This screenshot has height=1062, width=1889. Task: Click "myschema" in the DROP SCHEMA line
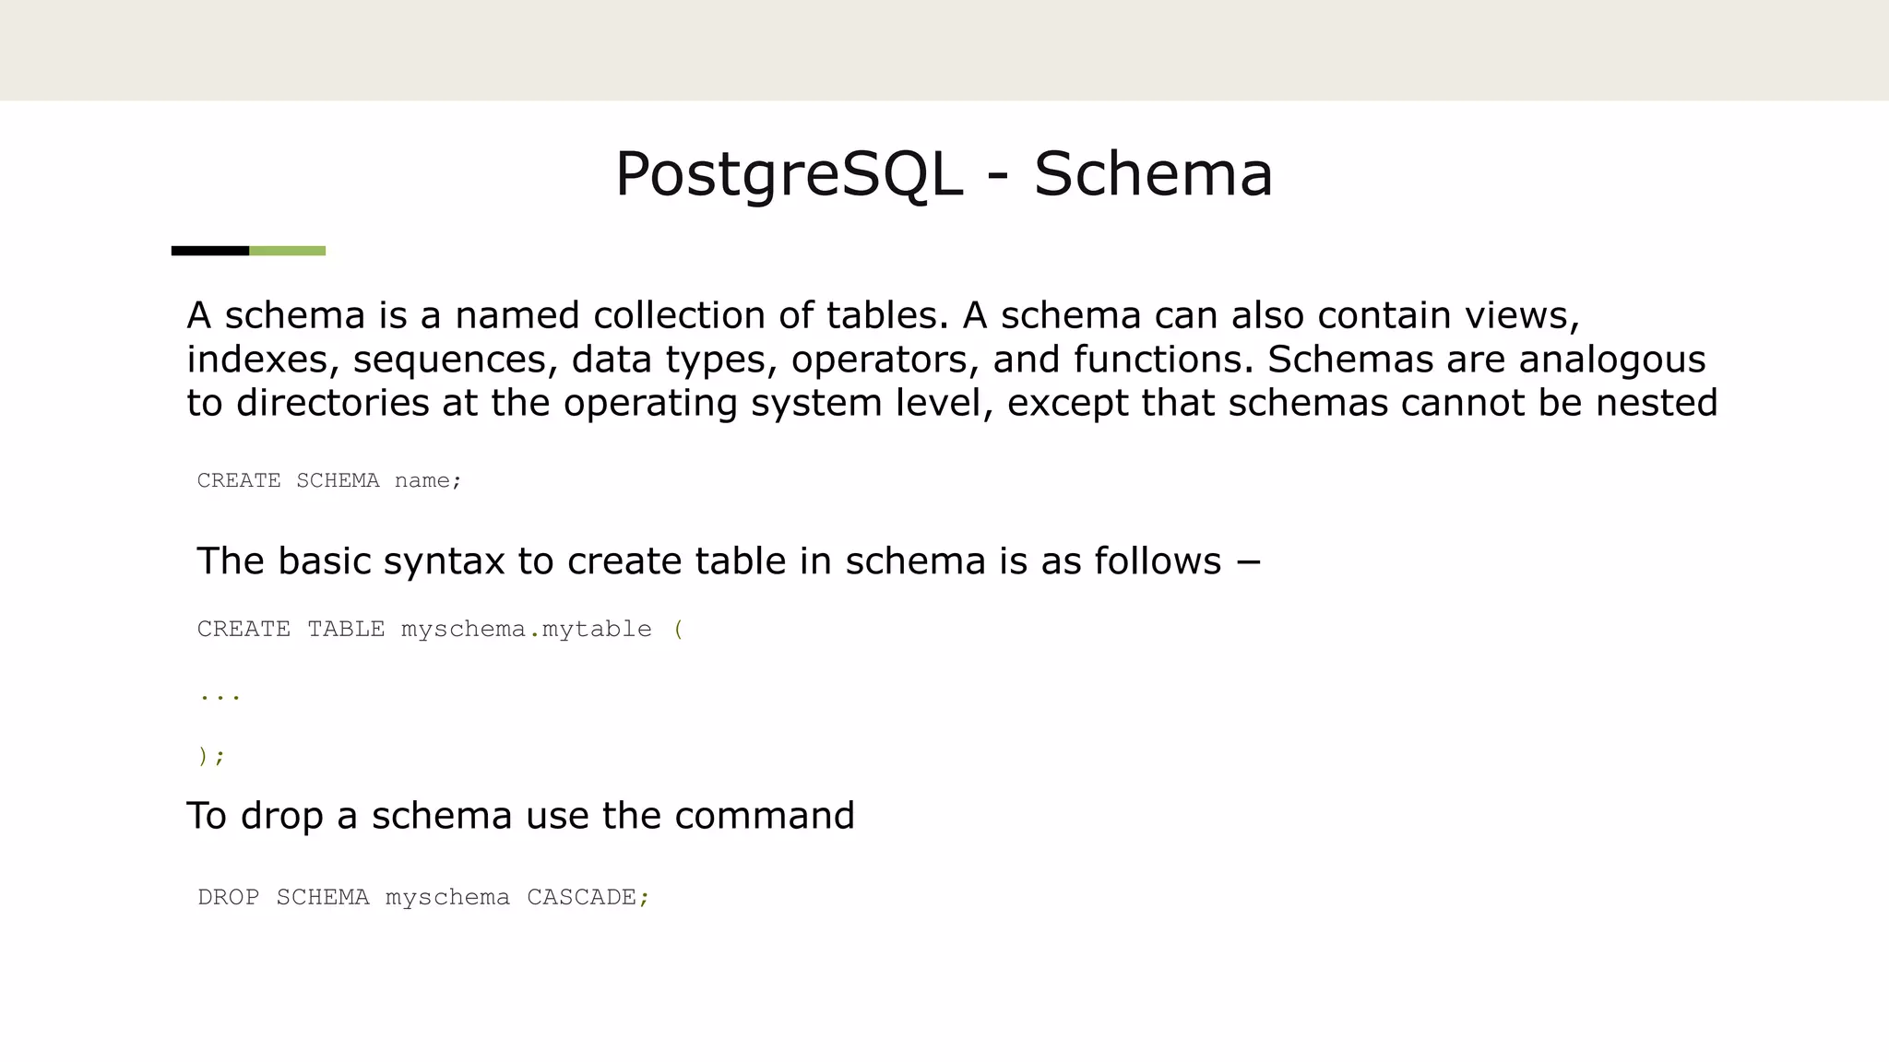(447, 898)
